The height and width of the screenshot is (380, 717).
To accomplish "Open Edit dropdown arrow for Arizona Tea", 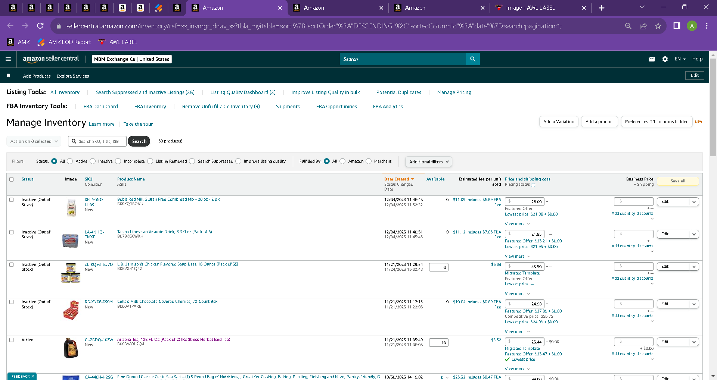I will click(694, 342).
